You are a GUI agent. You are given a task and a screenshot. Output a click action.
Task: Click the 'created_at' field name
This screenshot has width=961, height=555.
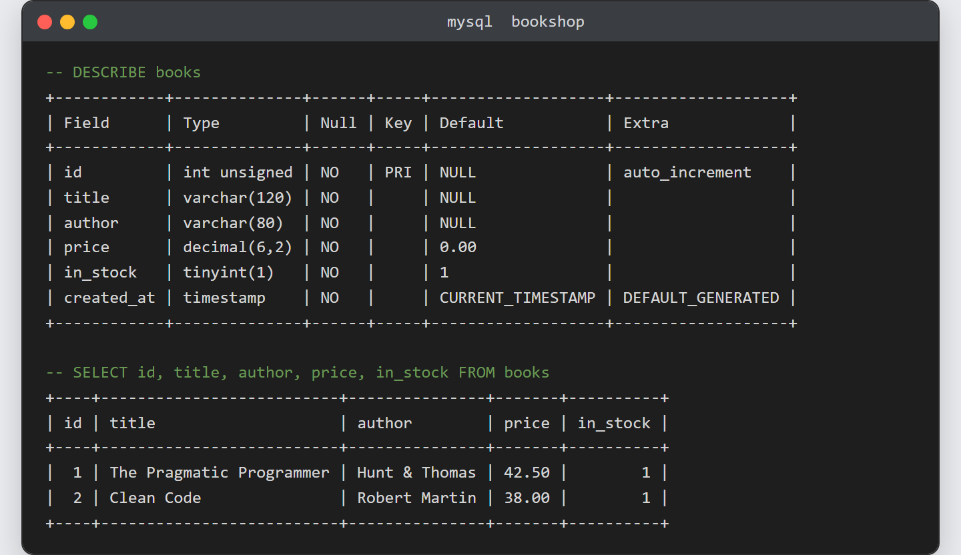(109, 298)
